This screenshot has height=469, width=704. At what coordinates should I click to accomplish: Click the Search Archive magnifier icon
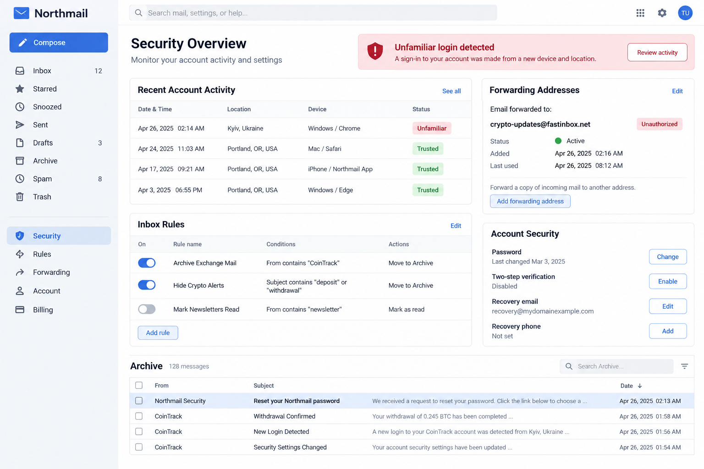(569, 366)
